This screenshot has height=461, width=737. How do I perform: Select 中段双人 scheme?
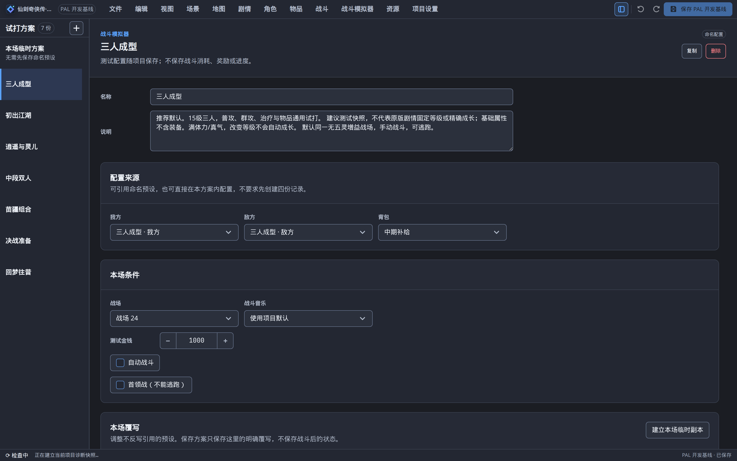pos(41,178)
